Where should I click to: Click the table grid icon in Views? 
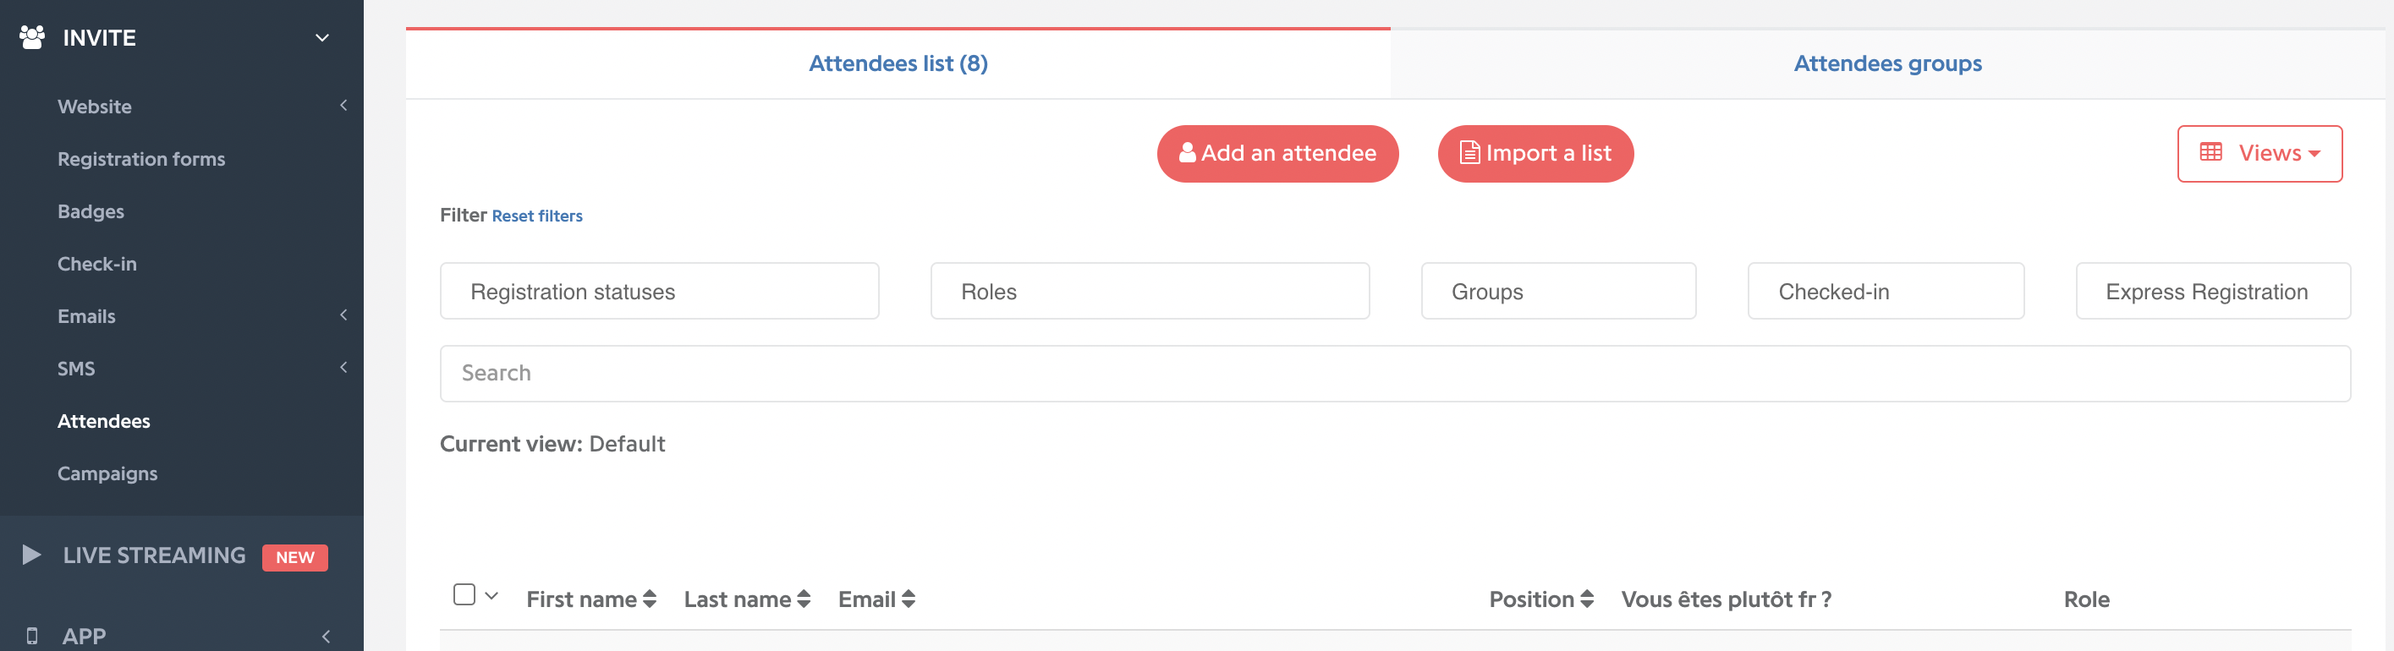click(x=2211, y=151)
